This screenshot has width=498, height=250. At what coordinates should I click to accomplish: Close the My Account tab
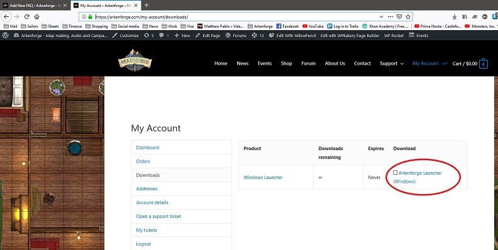(x=136, y=6)
